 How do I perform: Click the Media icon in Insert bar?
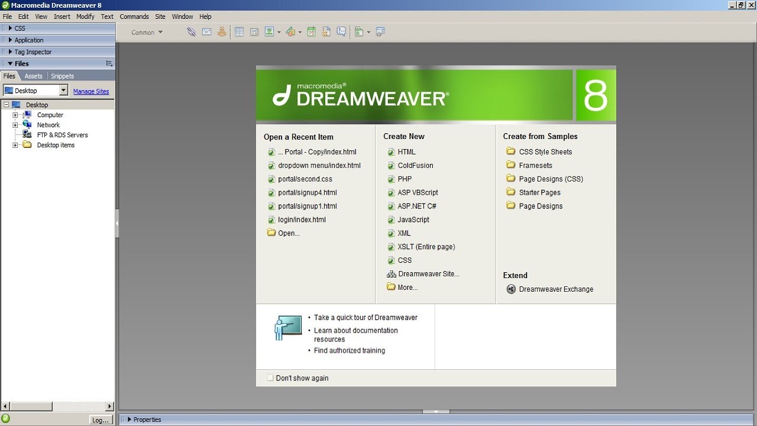290,32
